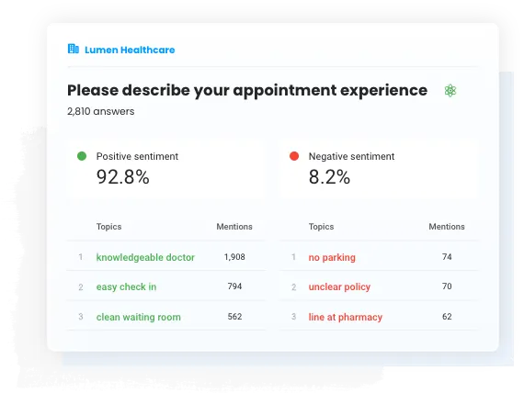Select the 'knowledgeable doctor' topic
Viewport: 524px width, 393px height.
[145, 257]
